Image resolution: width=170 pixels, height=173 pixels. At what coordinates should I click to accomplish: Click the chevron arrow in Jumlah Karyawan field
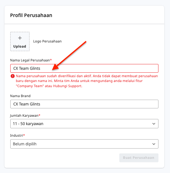154,124
